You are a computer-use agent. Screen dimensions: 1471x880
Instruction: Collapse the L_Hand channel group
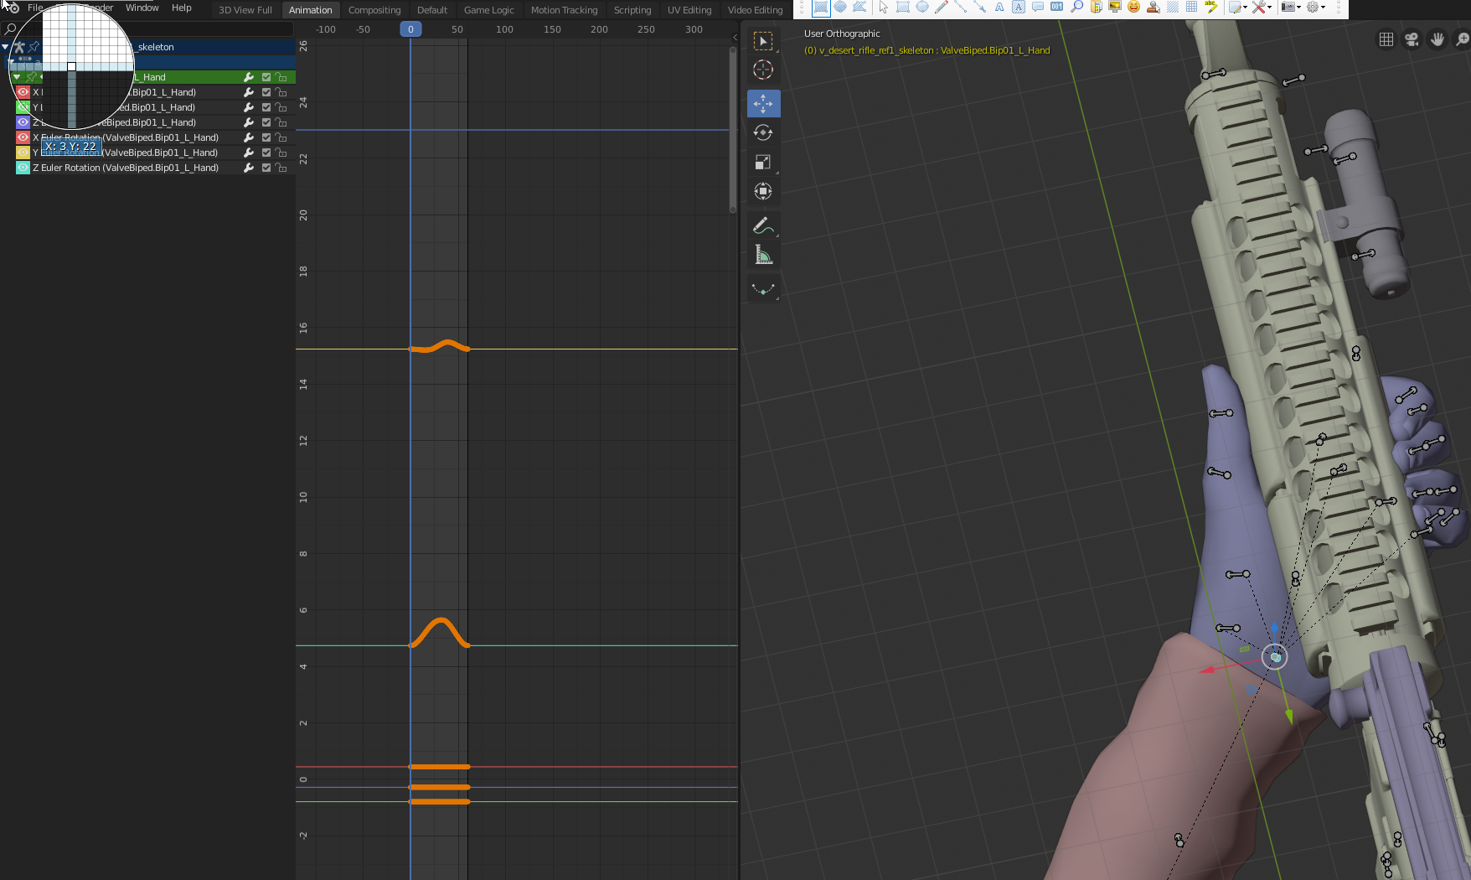tap(17, 77)
